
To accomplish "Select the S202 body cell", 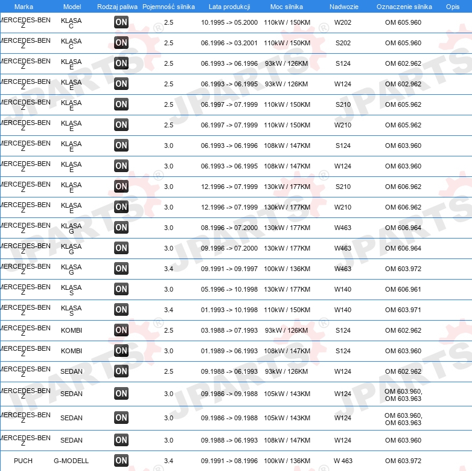I will coord(343,43).
